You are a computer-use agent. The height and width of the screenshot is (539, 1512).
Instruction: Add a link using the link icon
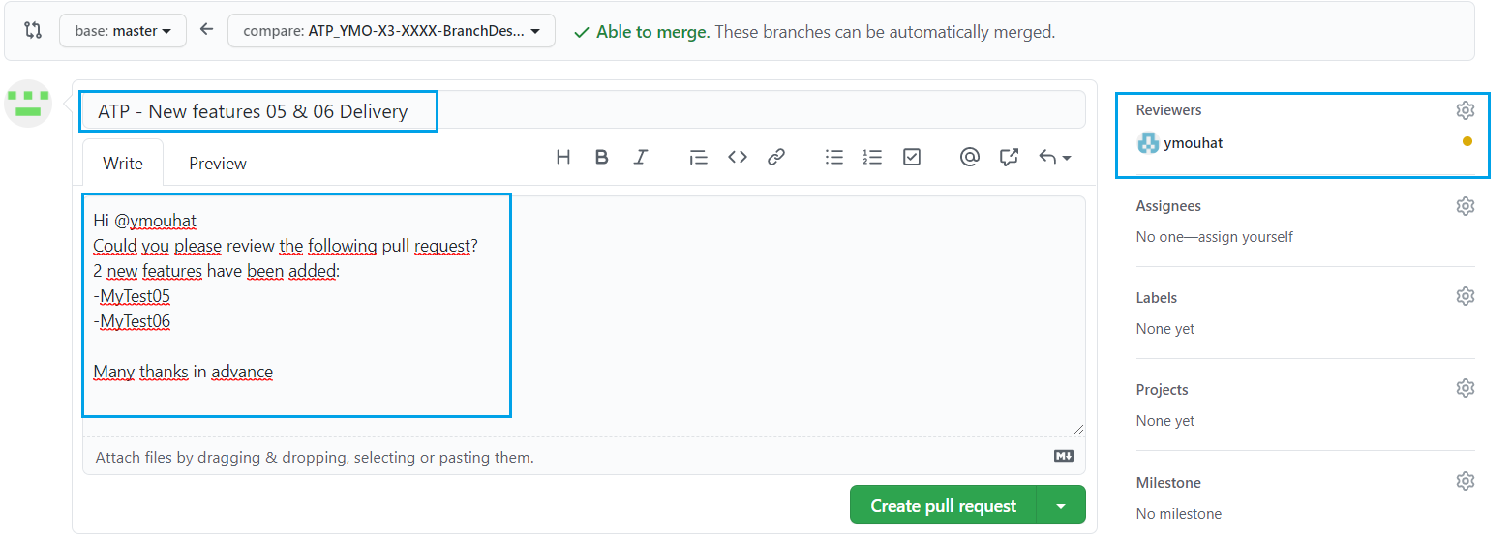[x=775, y=157]
